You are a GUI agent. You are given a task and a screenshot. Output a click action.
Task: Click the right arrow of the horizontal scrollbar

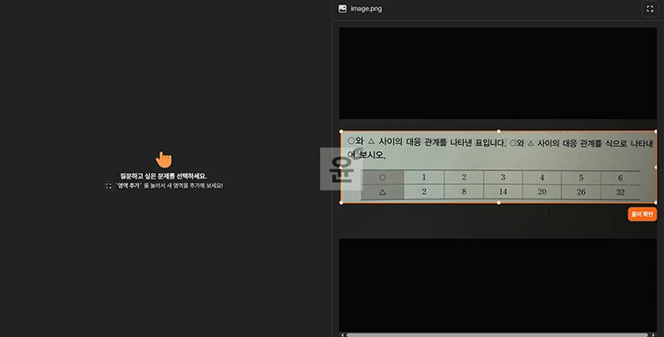point(652,335)
